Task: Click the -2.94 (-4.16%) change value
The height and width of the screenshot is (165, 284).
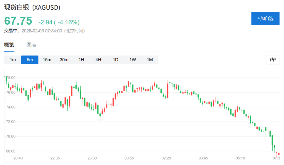Action: [x=59, y=22]
